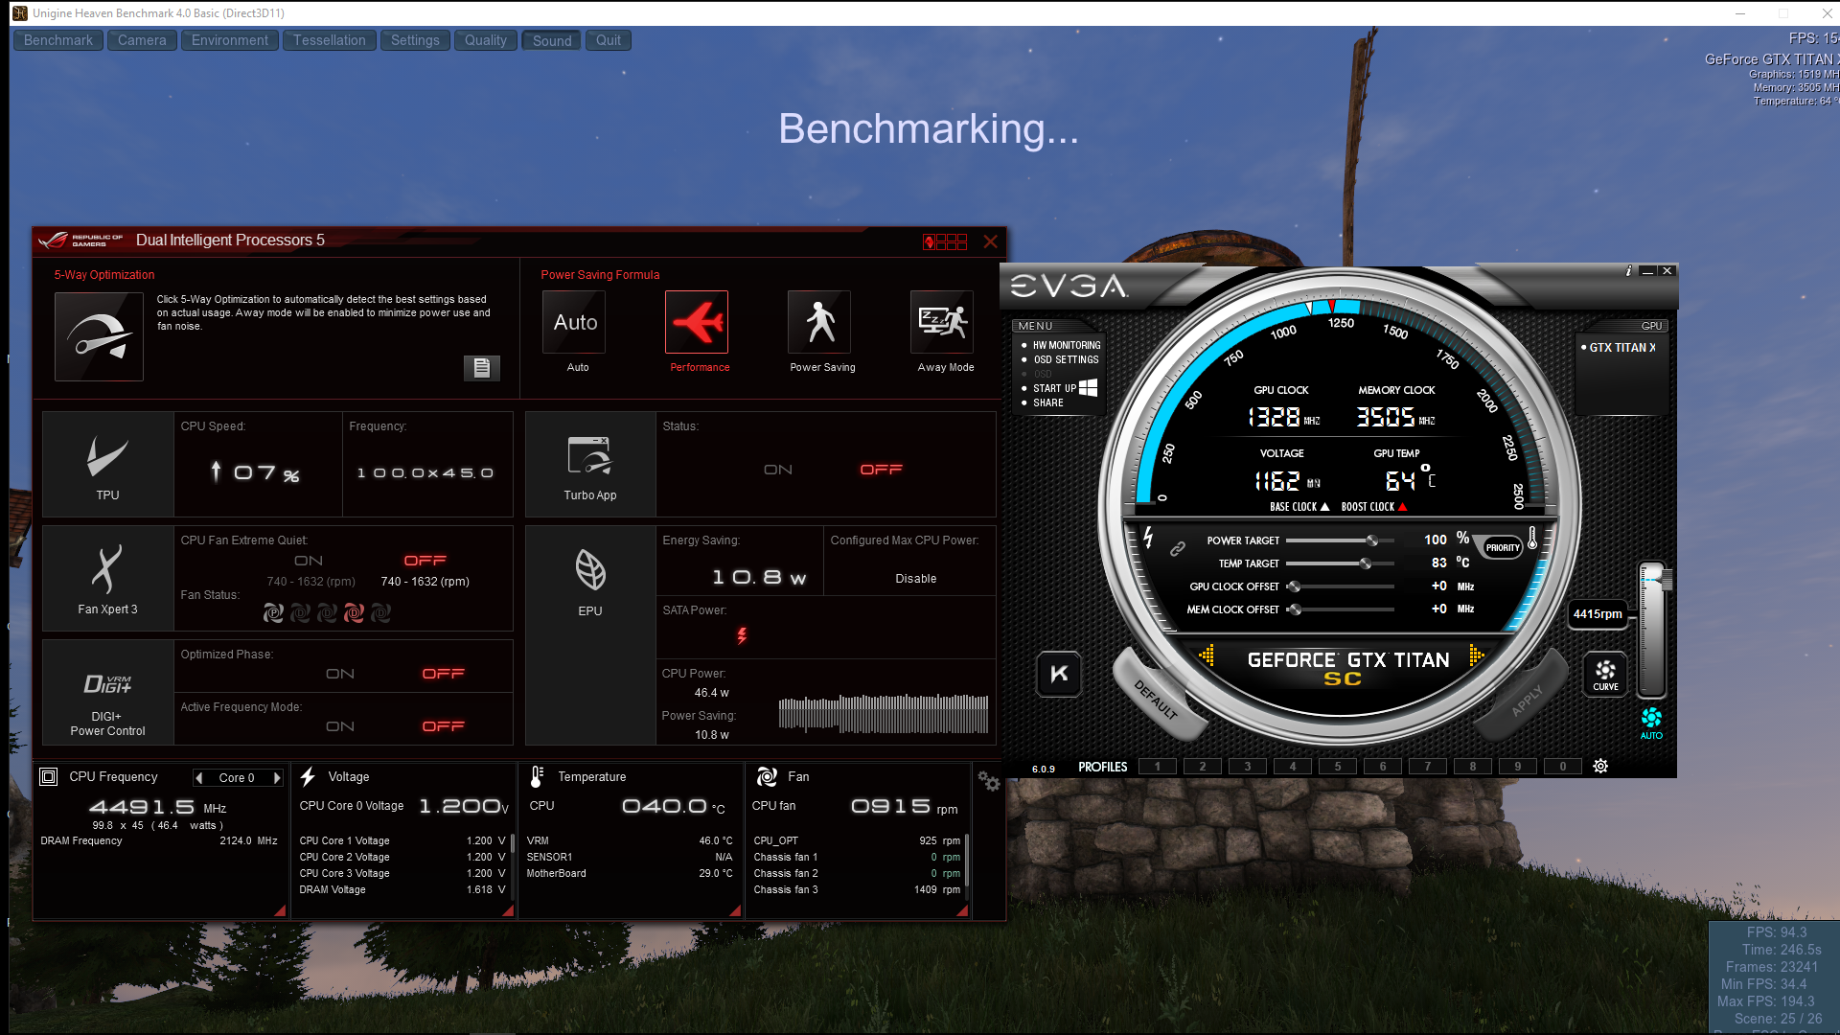
Task: Open the Turbo App section
Action: [x=590, y=465]
